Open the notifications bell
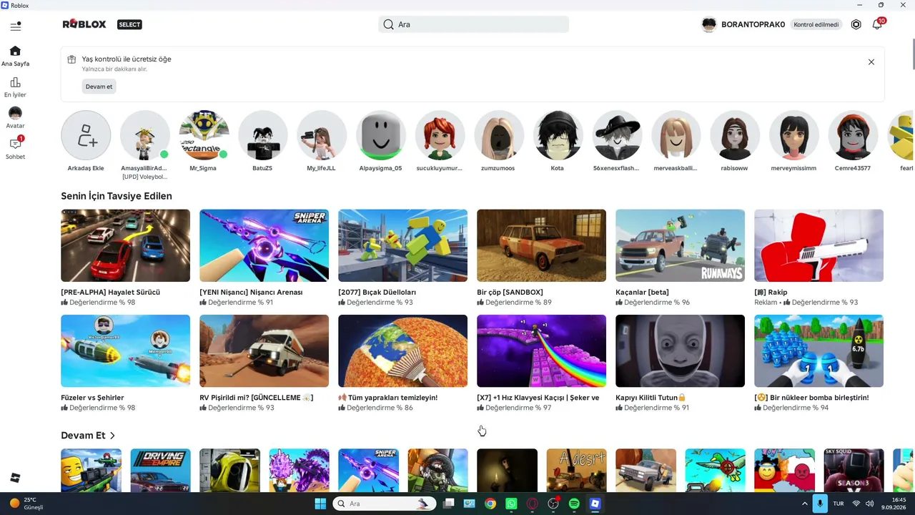This screenshot has width=915, height=515. click(x=877, y=24)
